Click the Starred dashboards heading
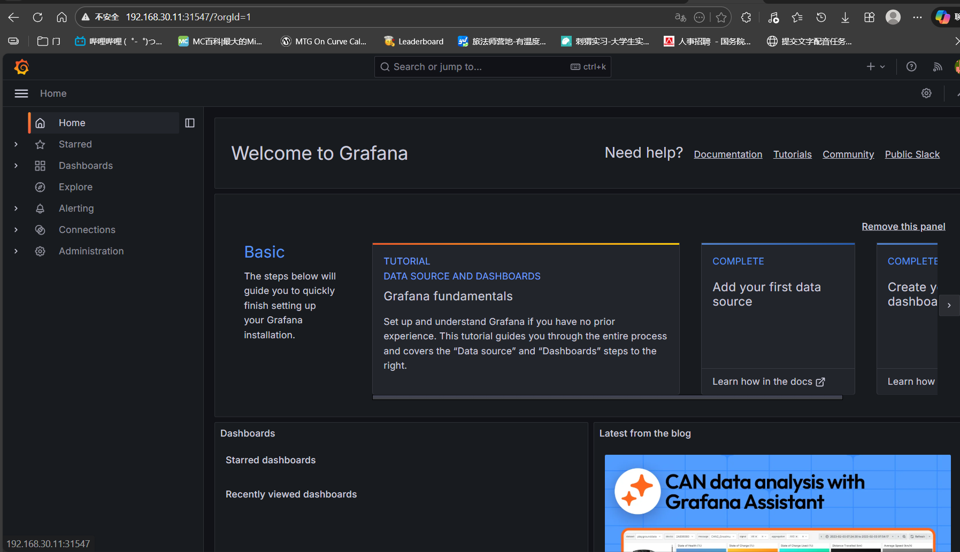The width and height of the screenshot is (960, 552). click(x=271, y=460)
